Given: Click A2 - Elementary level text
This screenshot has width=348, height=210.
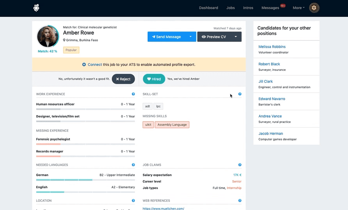Looking at the screenshot, I should pyautogui.click(x=123, y=187).
